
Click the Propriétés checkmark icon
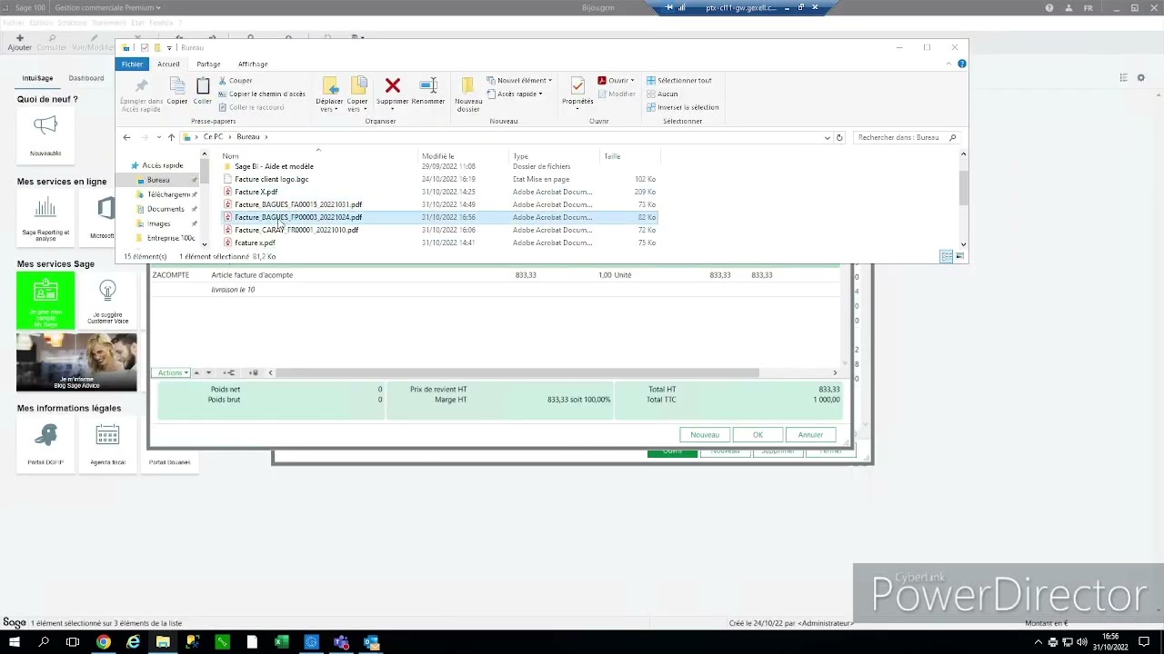577,85
